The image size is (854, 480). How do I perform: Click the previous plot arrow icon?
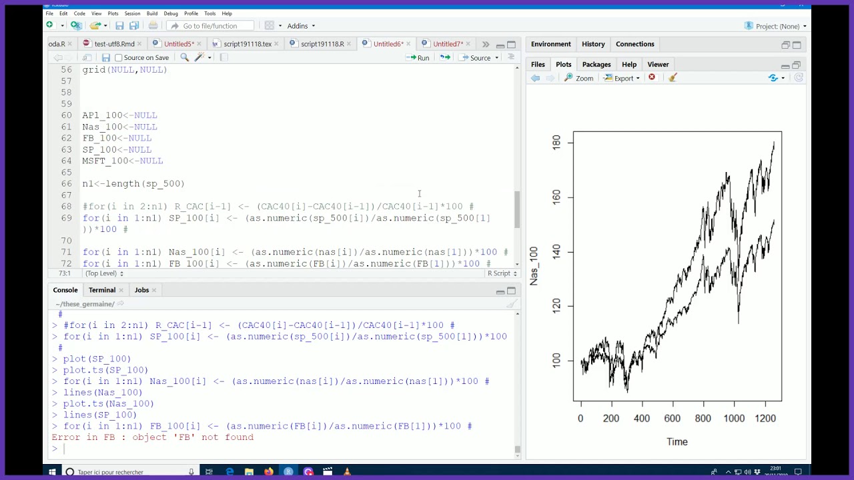(535, 78)
